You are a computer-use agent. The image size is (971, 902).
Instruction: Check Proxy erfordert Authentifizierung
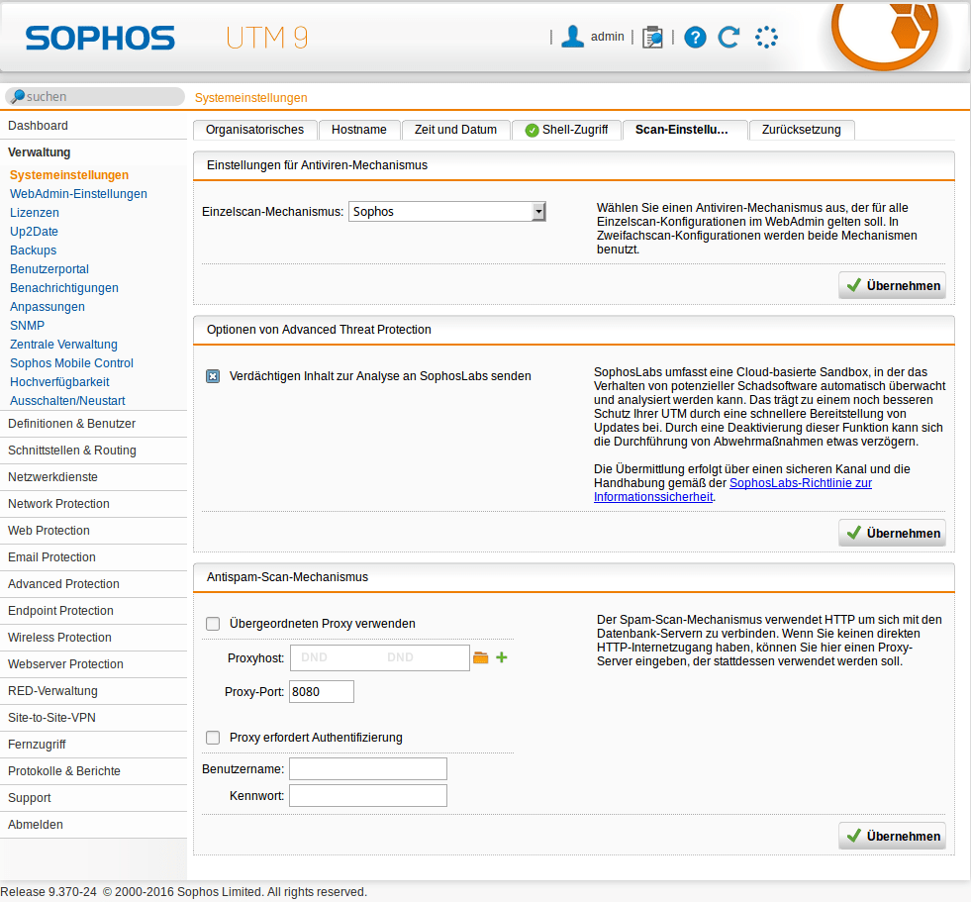[x=213, y=738]
